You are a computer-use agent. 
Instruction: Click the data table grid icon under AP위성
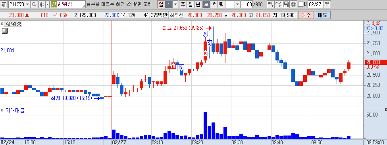point(5,31)
